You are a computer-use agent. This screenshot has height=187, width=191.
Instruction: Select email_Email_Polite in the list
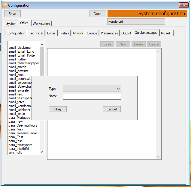point(22,55)
